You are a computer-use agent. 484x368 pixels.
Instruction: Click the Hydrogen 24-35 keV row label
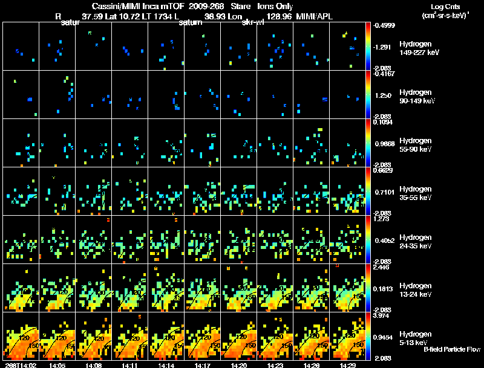(x=416, y=242)
